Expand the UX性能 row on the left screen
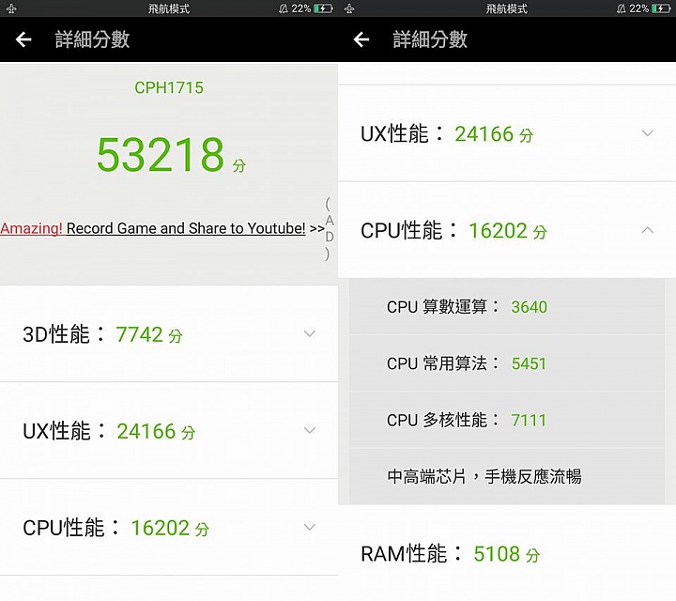The width and height of the screenshot is (676, 601). coord(169,431)
